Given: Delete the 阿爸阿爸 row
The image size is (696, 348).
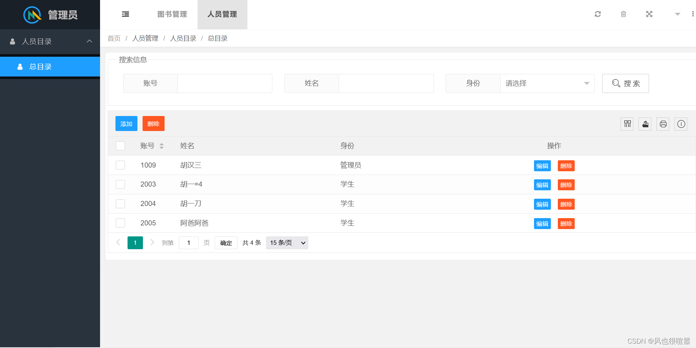Looking at the screenshot, I should tap(566, 224).
